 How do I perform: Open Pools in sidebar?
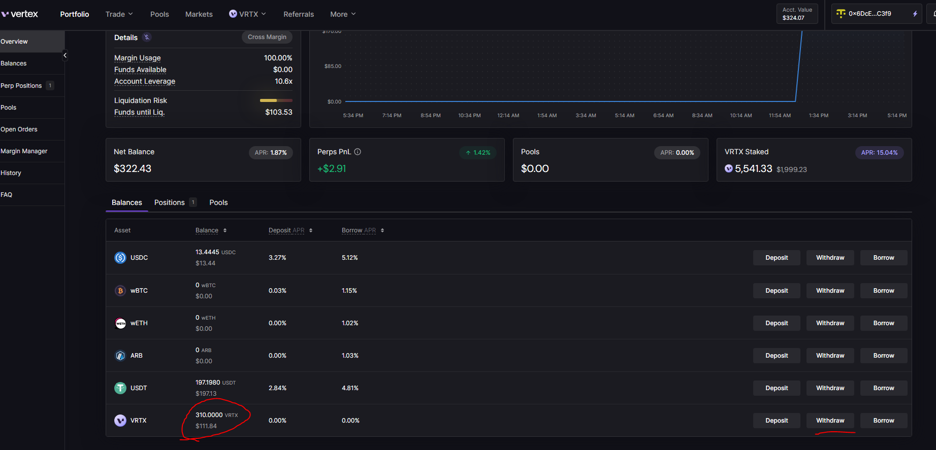coord(32,108)
